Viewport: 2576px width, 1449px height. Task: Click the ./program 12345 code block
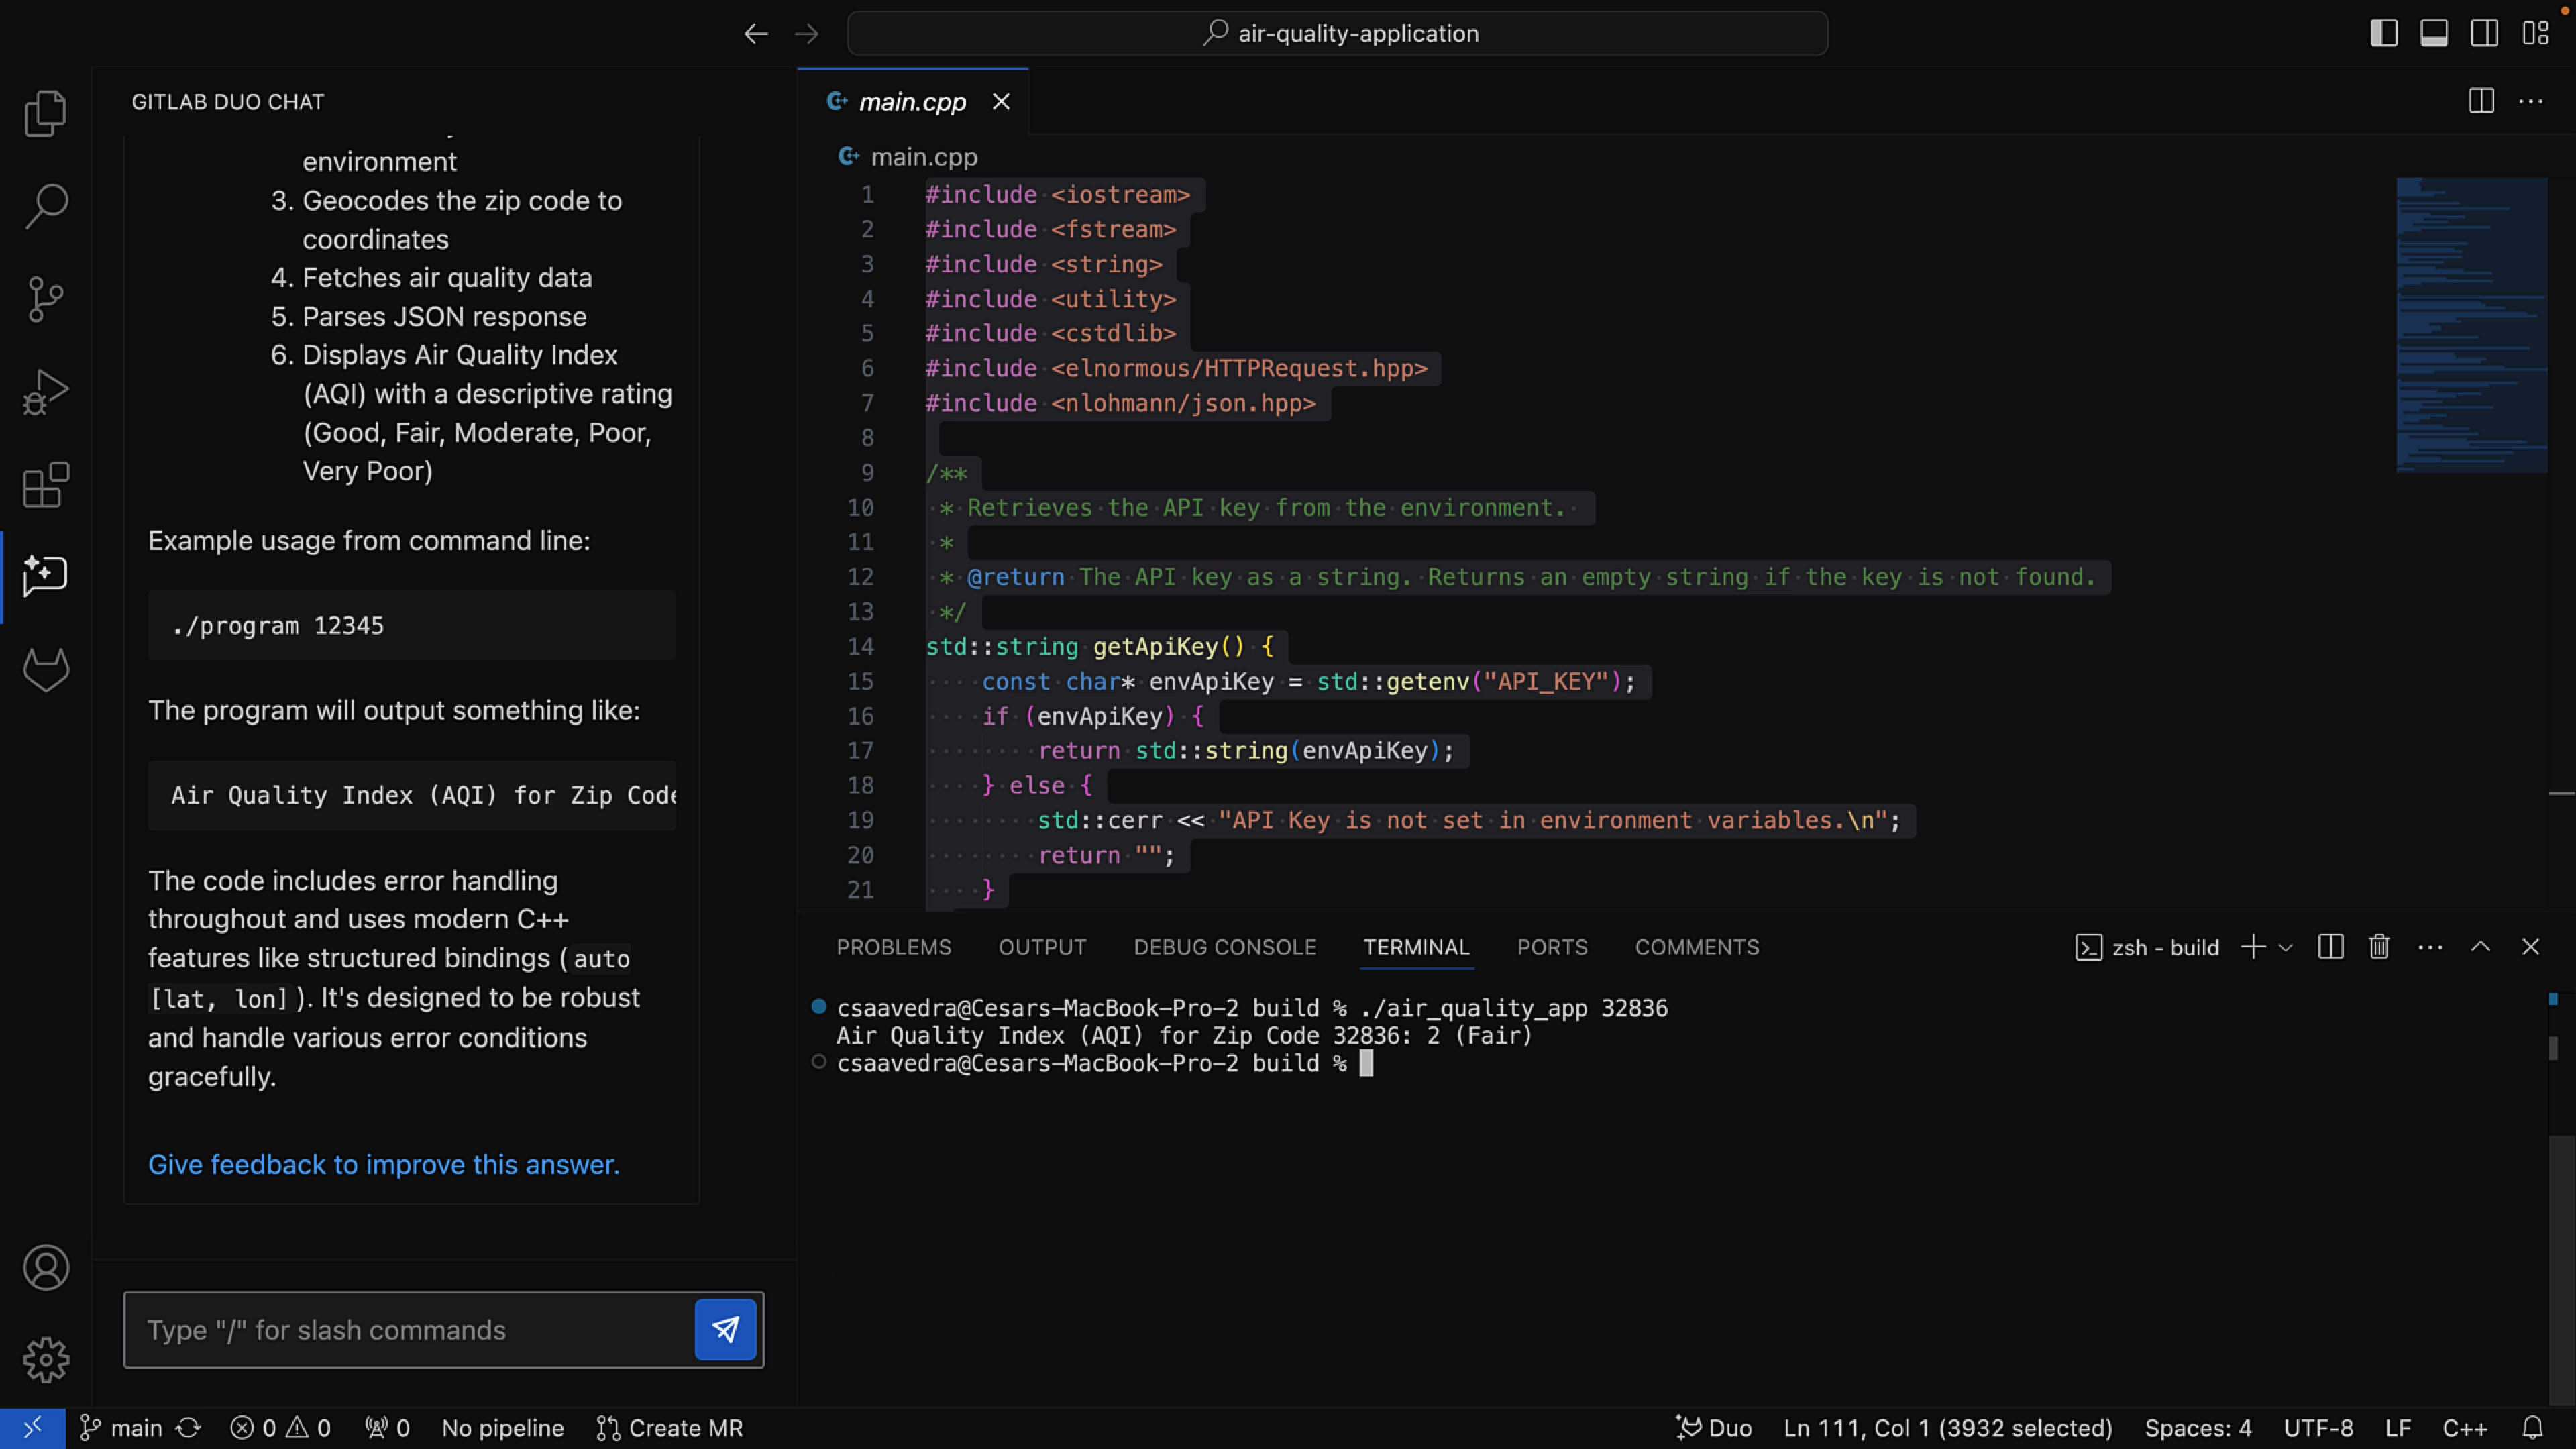pos(412,626)
